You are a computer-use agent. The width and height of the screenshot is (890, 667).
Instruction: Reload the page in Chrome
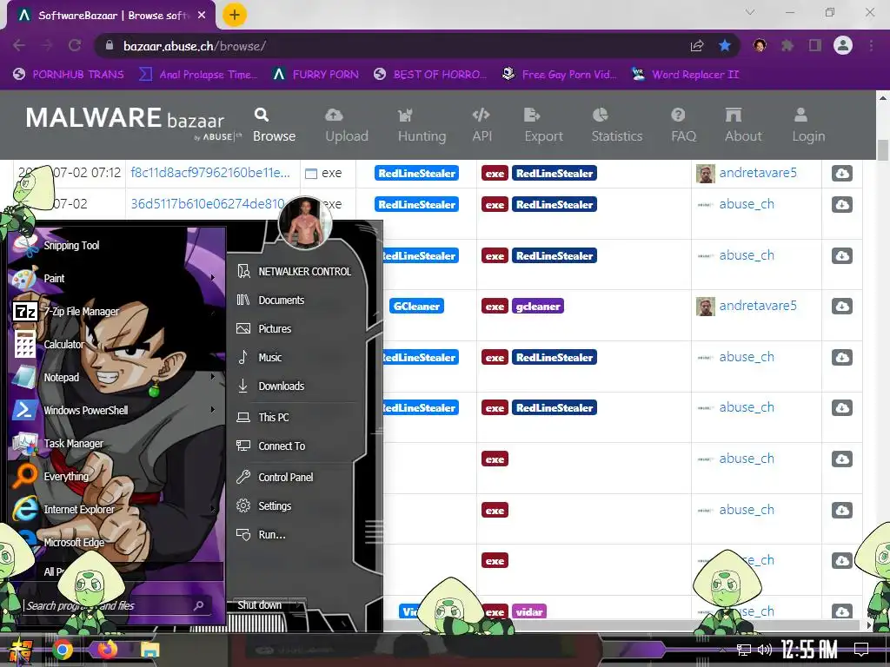[x=75, y=45]
